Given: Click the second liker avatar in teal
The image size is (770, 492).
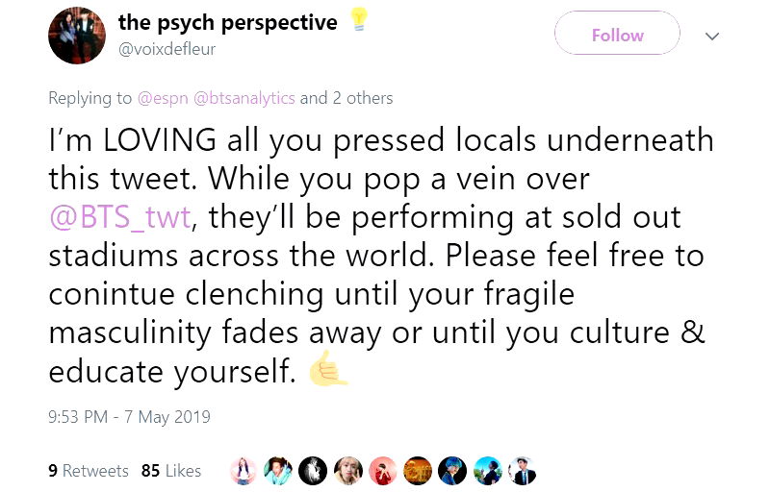Looking at the screenshot, I should (278, 471).
